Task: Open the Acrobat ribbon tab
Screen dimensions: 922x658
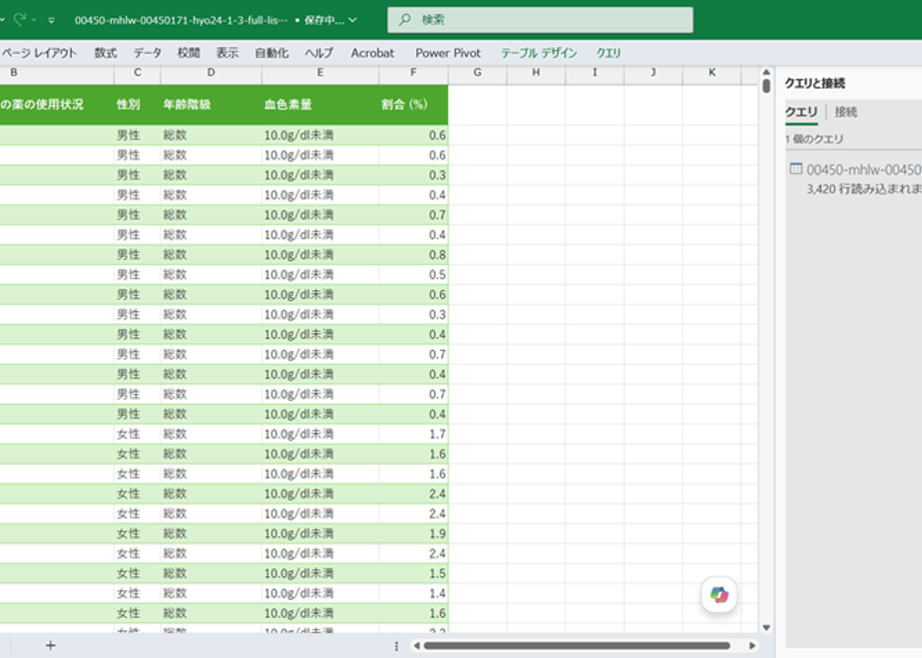Action: pos(372,53)
